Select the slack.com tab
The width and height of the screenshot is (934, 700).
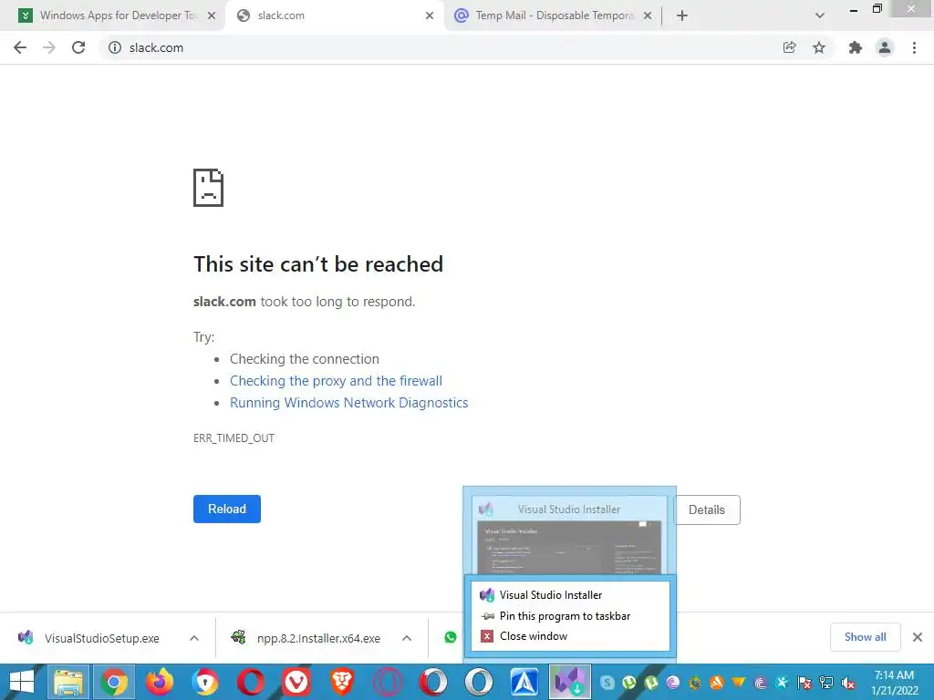coord(334,15)
